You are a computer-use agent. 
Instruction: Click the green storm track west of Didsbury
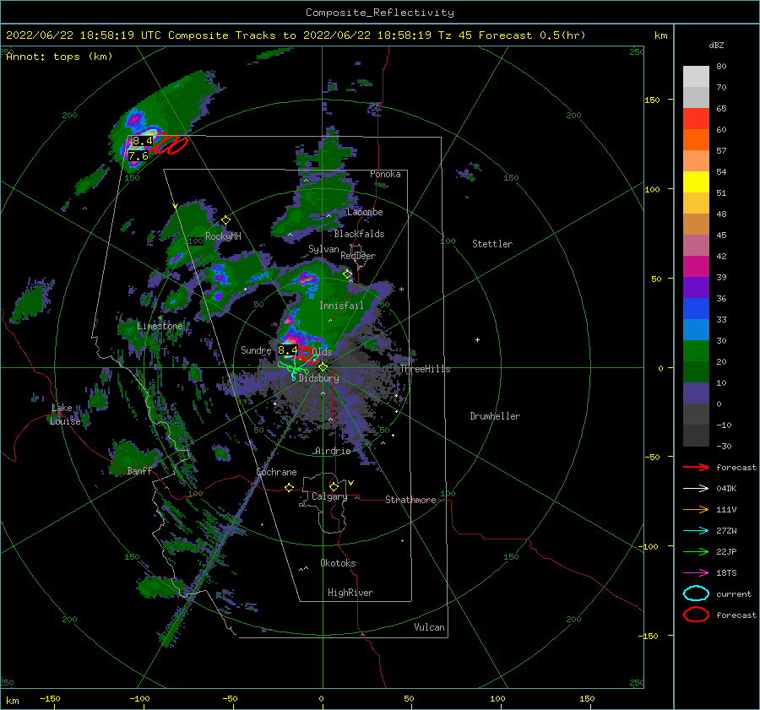[293, 368]
